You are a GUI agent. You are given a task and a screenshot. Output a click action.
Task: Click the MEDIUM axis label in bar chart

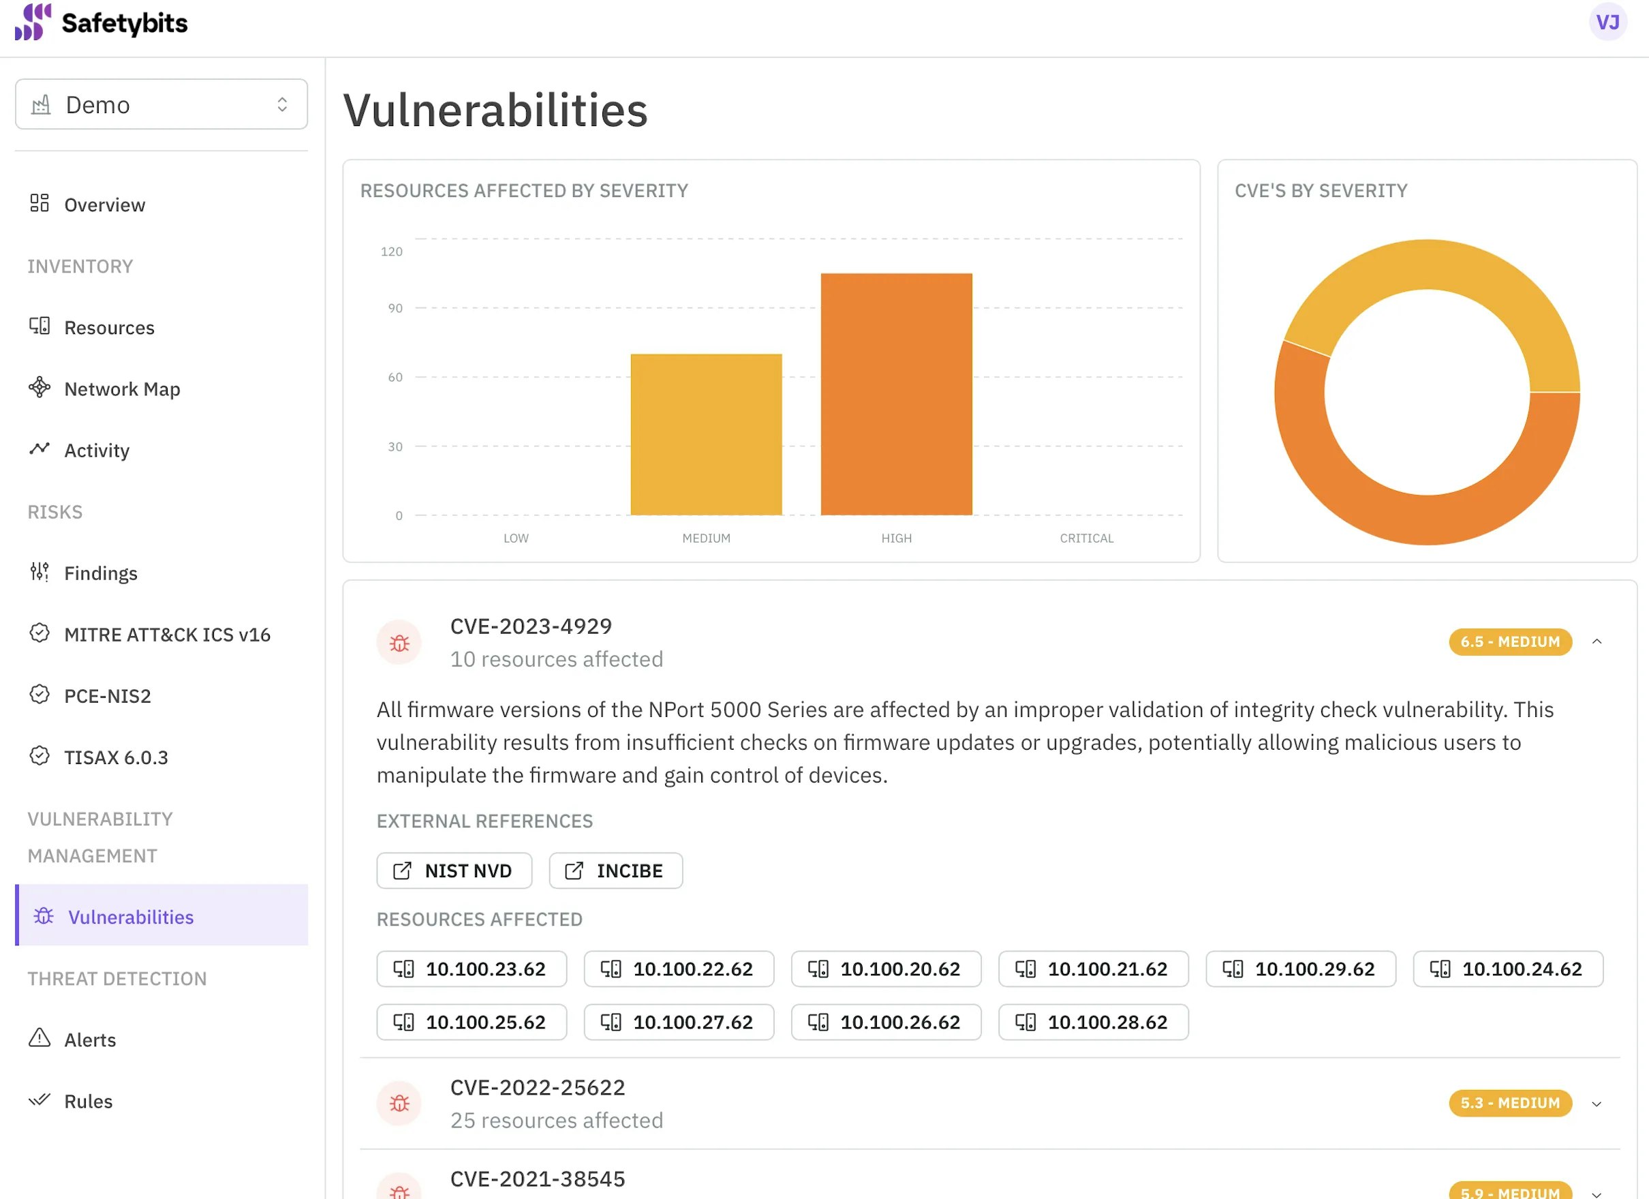[706, 538]
